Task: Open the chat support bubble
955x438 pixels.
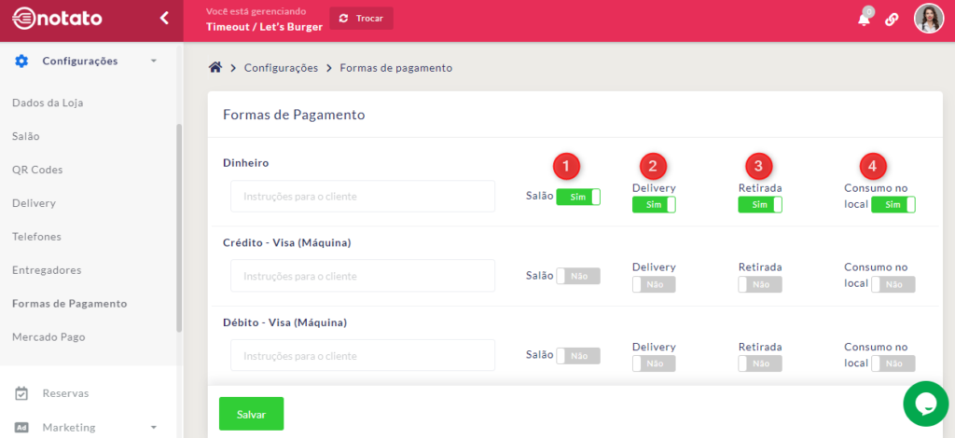Action: [925, 403]
